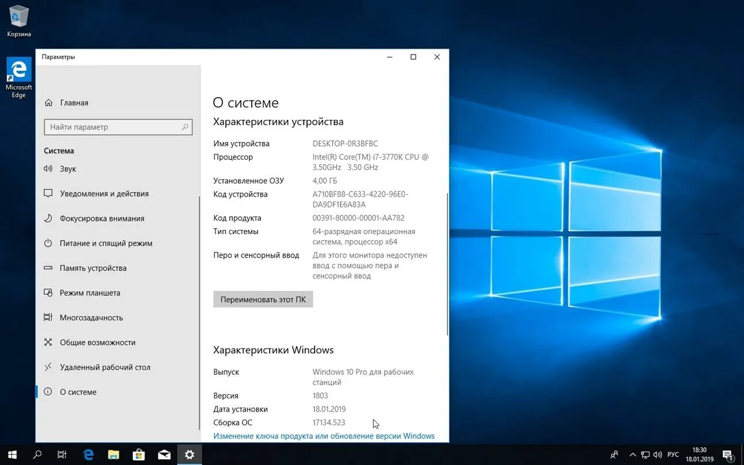
Task: Click the home icon beside Главная
Action: point(48,103)
